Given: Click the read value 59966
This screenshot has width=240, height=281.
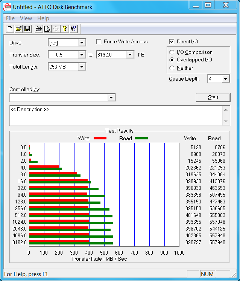Looking at the screenshot, I should click(x=219, y=161).
